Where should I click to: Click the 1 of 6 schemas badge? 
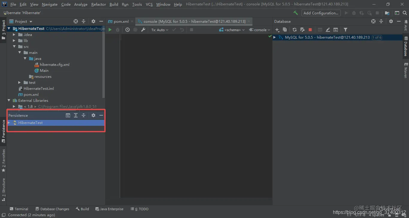click(377, 37)
